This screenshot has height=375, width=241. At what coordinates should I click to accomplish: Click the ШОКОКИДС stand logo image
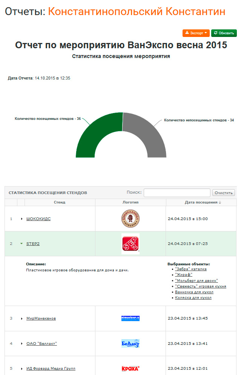tap(130, 219)
